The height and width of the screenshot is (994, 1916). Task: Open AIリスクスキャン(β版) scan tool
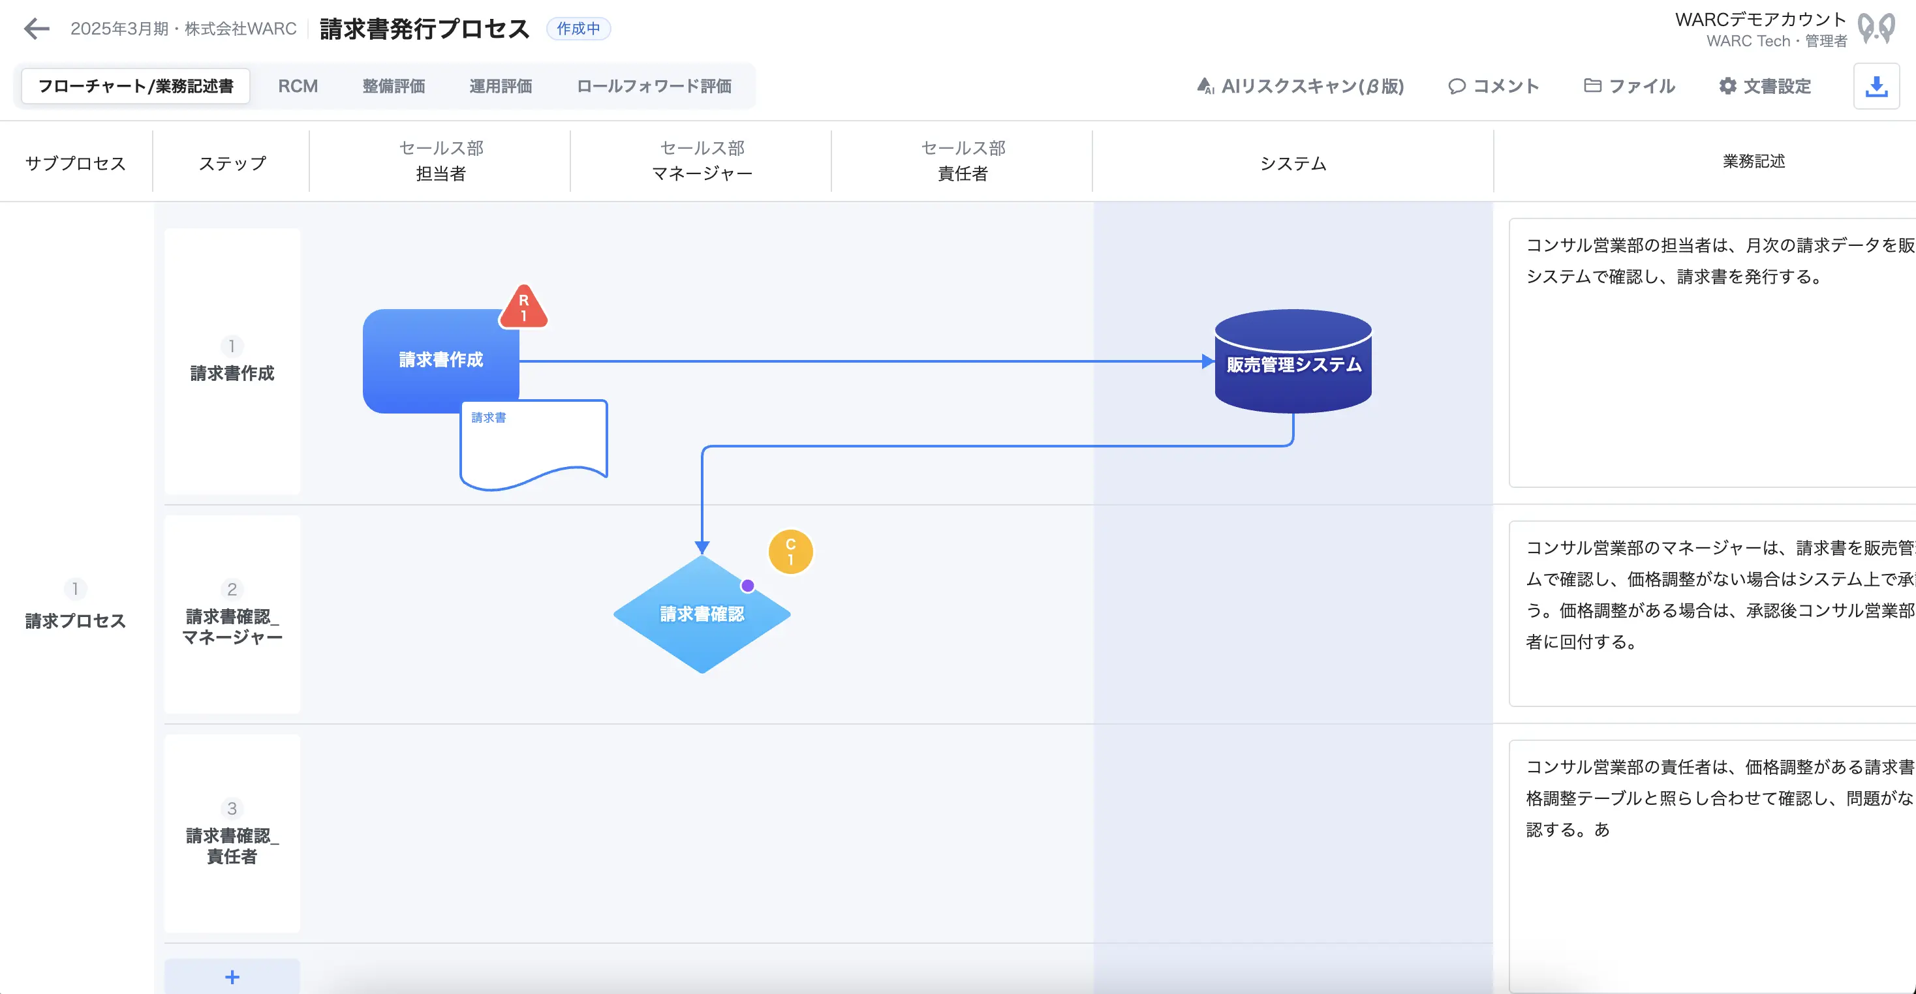(x=1300, y=86)
